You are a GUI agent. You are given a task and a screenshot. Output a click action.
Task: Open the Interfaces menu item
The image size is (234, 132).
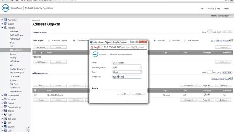tap(14, 32)
